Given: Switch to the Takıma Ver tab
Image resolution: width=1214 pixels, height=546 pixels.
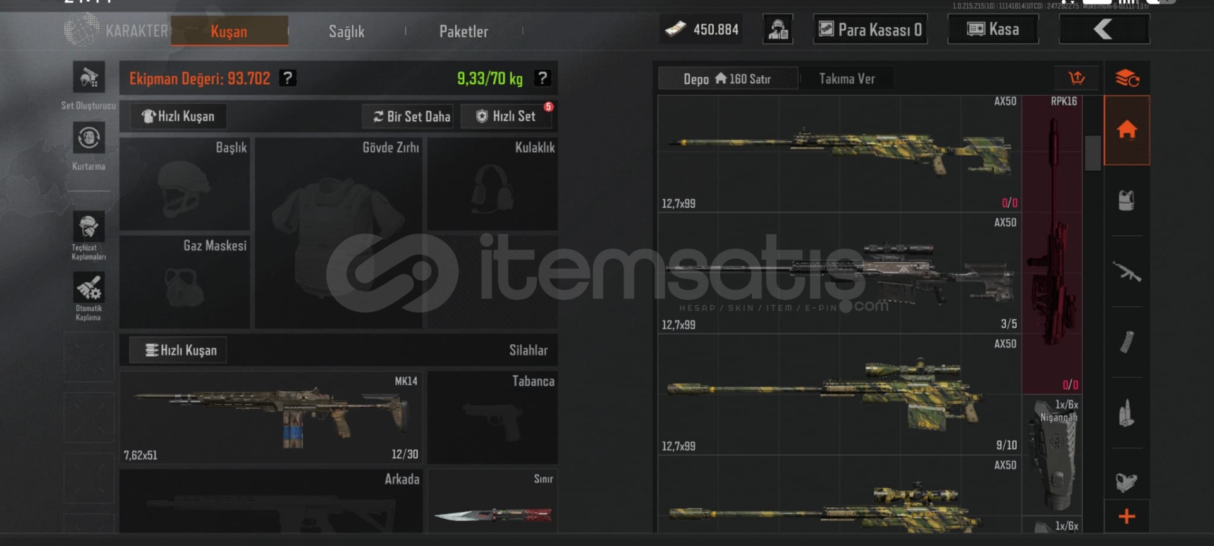Looking at the screenshot, I should point(847,78).
